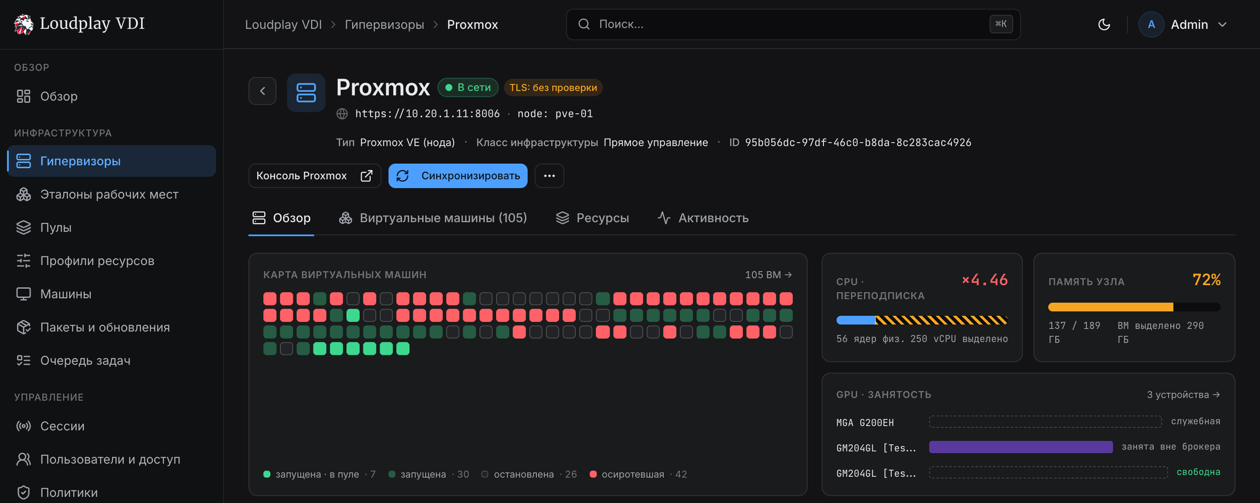
Task: Click the Синхронизировать button
Action: [x=458, y=176]
